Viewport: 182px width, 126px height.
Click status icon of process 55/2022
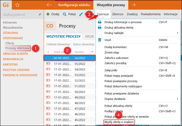point(48,63)
